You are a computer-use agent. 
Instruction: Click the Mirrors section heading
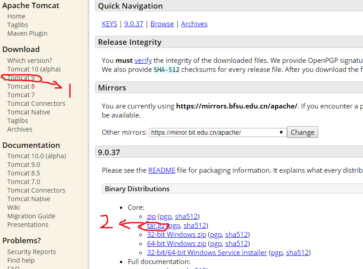[x=112, y=88]
